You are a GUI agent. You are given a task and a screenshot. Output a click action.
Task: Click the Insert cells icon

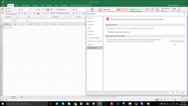tap(147, 9)
